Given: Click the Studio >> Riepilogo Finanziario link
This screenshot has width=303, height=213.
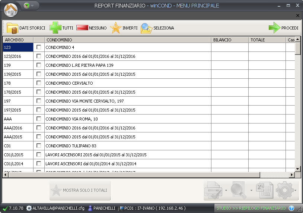Looking at the screenshot, I should (251, 208).
